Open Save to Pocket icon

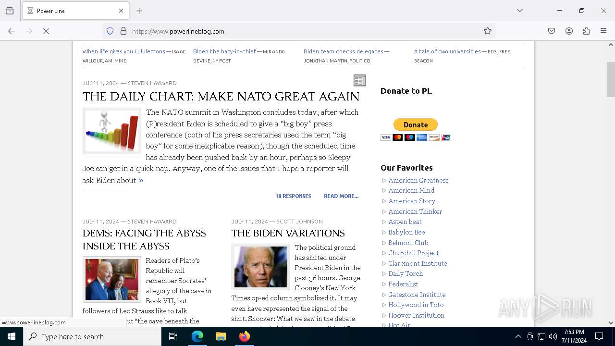pos(552,31)
